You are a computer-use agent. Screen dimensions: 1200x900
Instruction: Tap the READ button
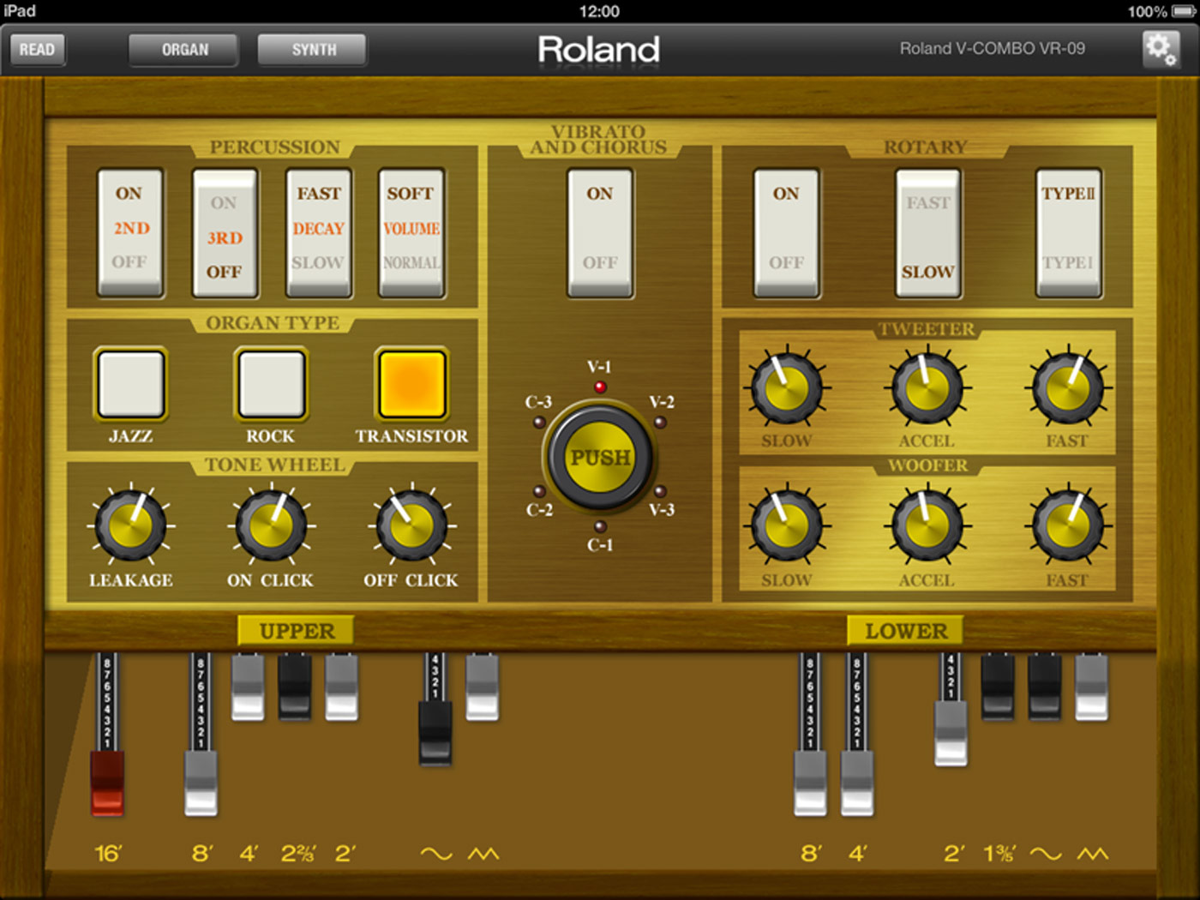click(37, 50)
